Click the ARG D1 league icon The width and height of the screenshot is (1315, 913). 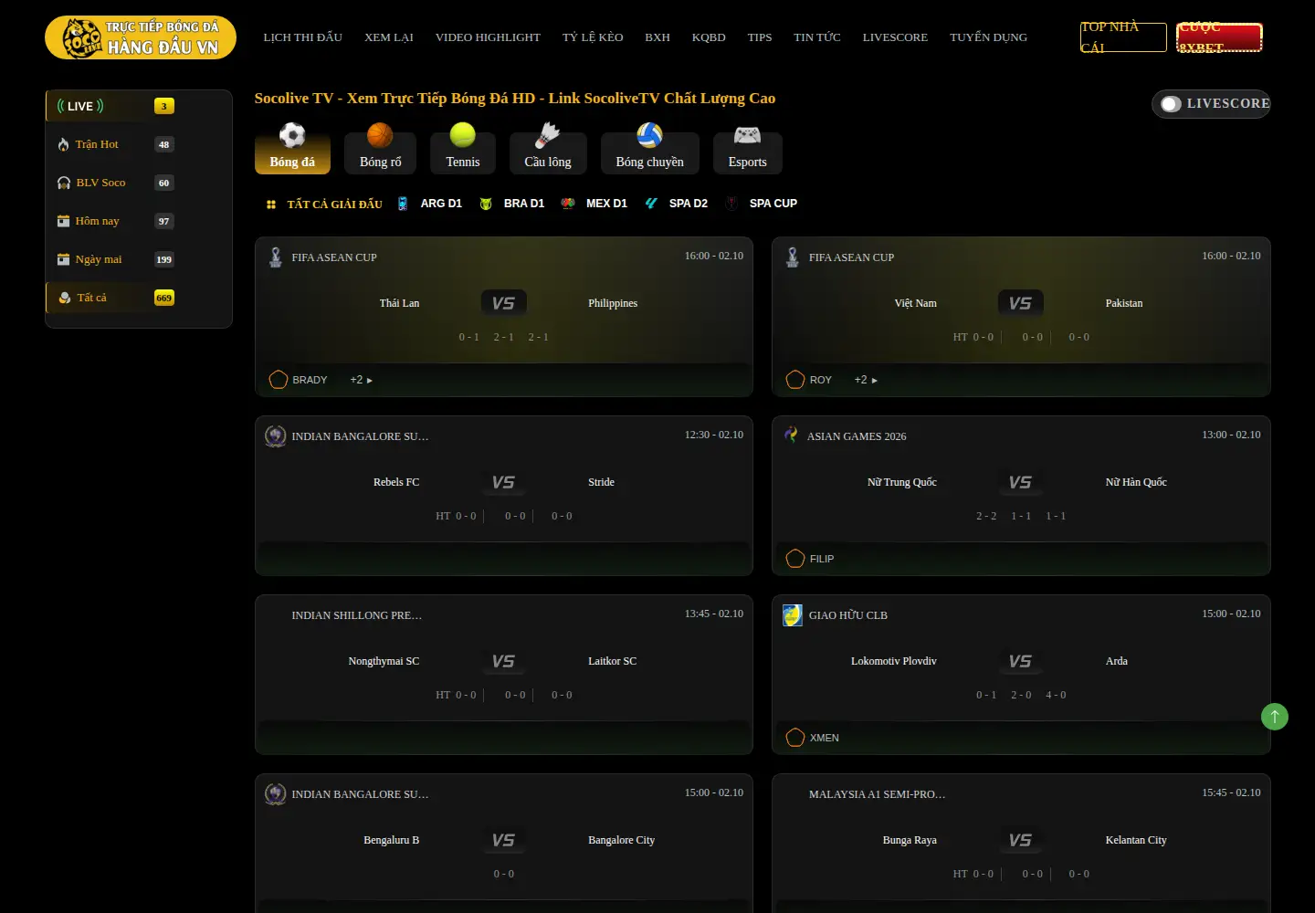[x=403, y=204]
